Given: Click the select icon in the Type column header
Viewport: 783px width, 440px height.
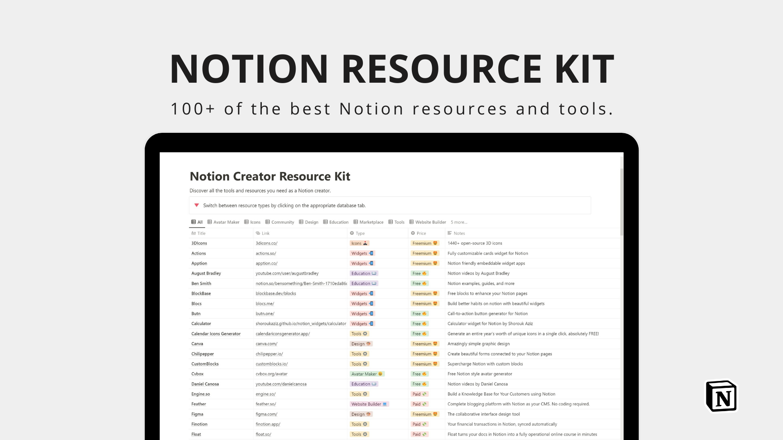Looking at the screenshot, I should point(352,233).
